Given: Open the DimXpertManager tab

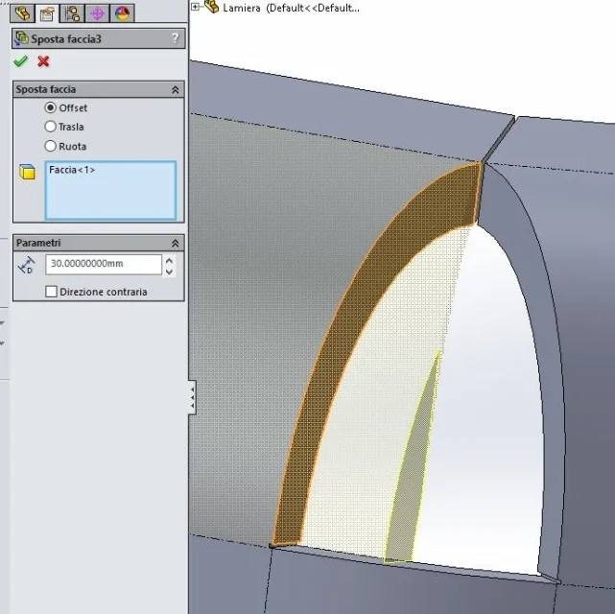Looking at the screenshot, I should tap(97, 13).
